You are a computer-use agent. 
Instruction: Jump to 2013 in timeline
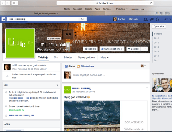pos(156,51)
